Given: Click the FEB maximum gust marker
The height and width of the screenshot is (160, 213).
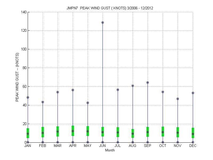Looking at the screenshot, I should (43, 102).
